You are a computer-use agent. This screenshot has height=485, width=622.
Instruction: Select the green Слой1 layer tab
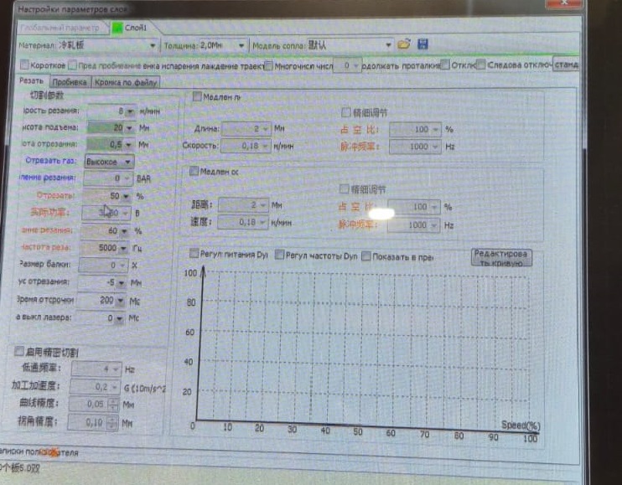[x=131, y=28]
